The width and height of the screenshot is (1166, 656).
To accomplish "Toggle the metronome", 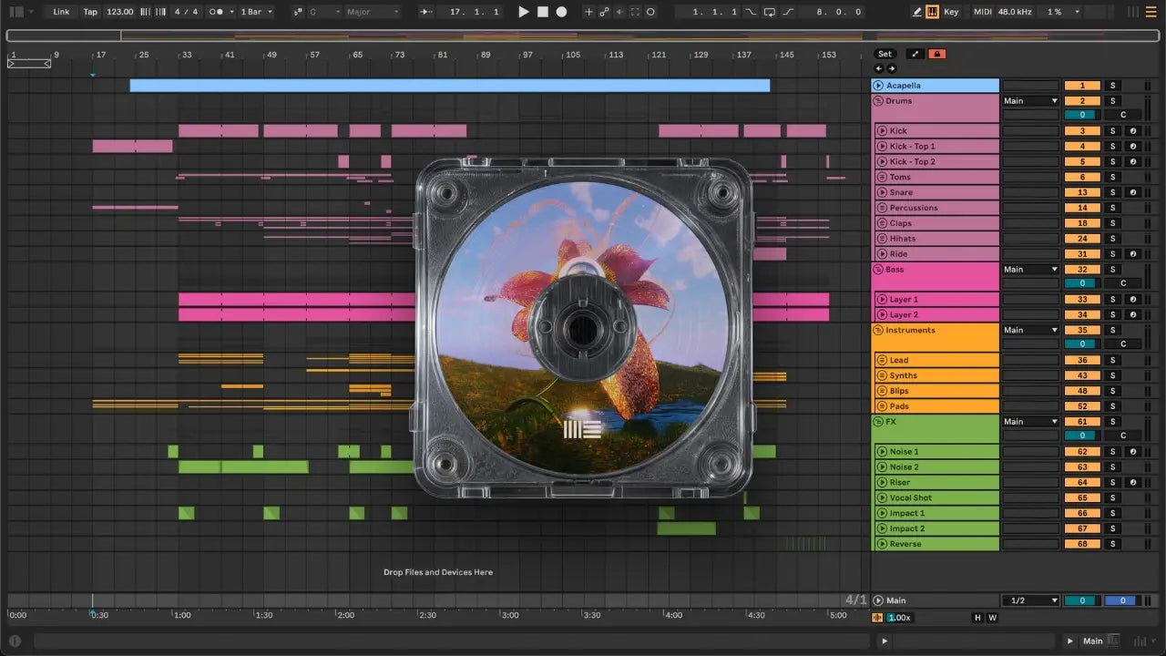I will tap(218, 12).
